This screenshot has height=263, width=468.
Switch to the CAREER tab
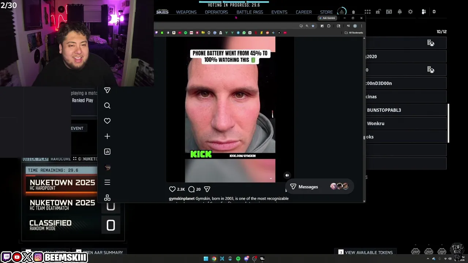304,12
